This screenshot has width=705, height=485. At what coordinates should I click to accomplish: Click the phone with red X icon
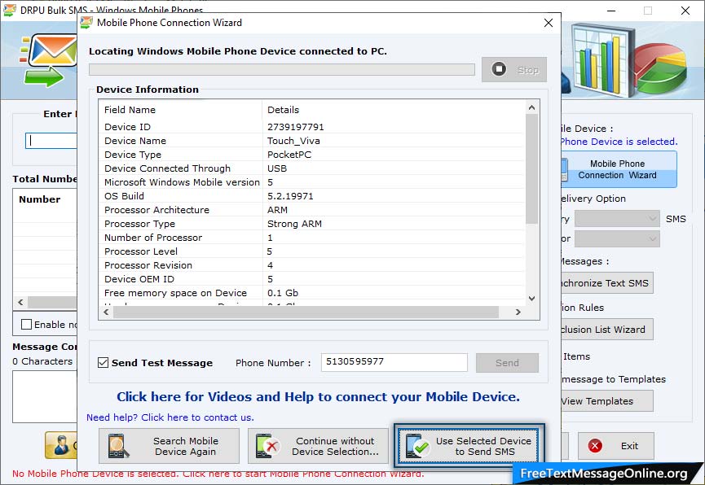267,446
